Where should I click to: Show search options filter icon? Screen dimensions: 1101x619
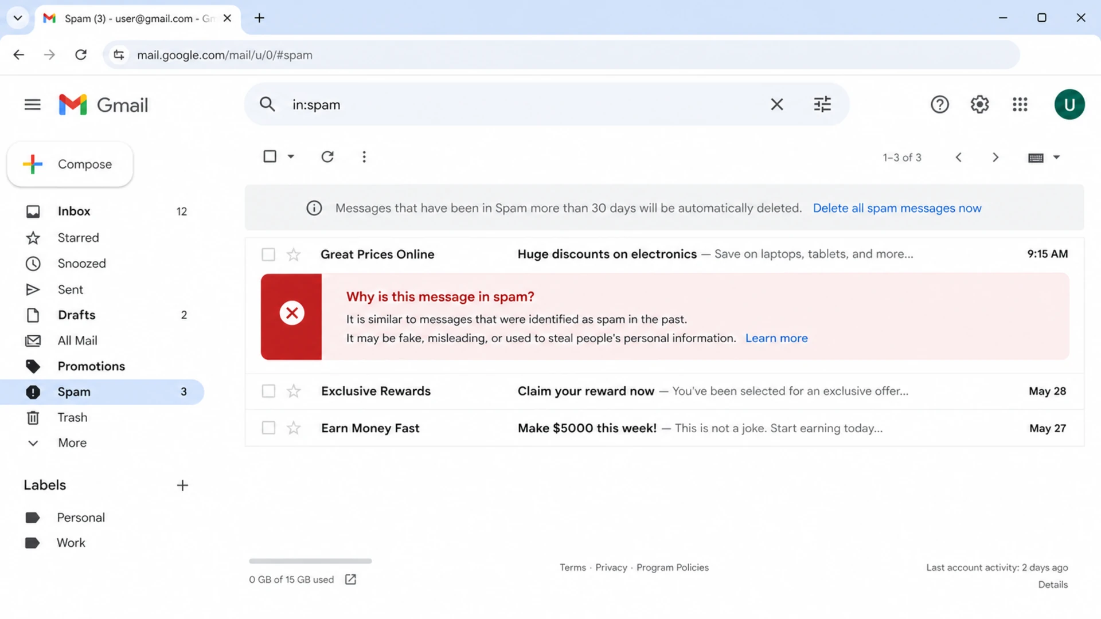[822, 104]
